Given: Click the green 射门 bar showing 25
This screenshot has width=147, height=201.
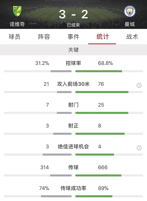Looking at the screenshot, I should 102,113.
